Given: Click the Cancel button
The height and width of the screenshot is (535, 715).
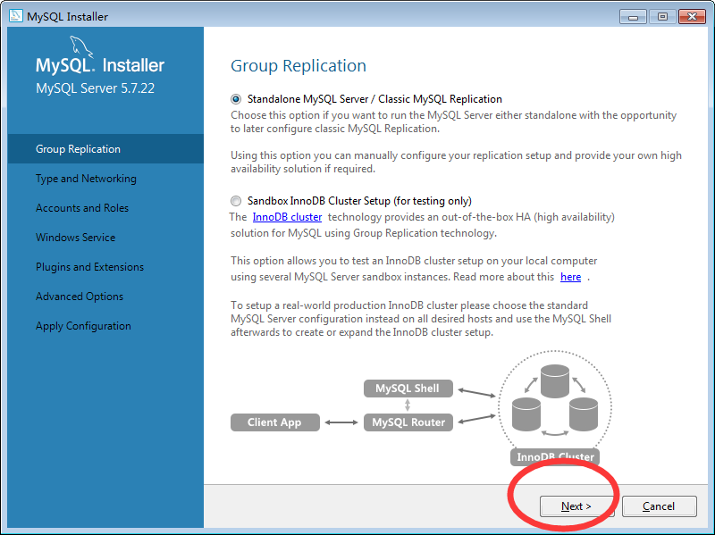Looking at the screenshot, I should 659,506.
